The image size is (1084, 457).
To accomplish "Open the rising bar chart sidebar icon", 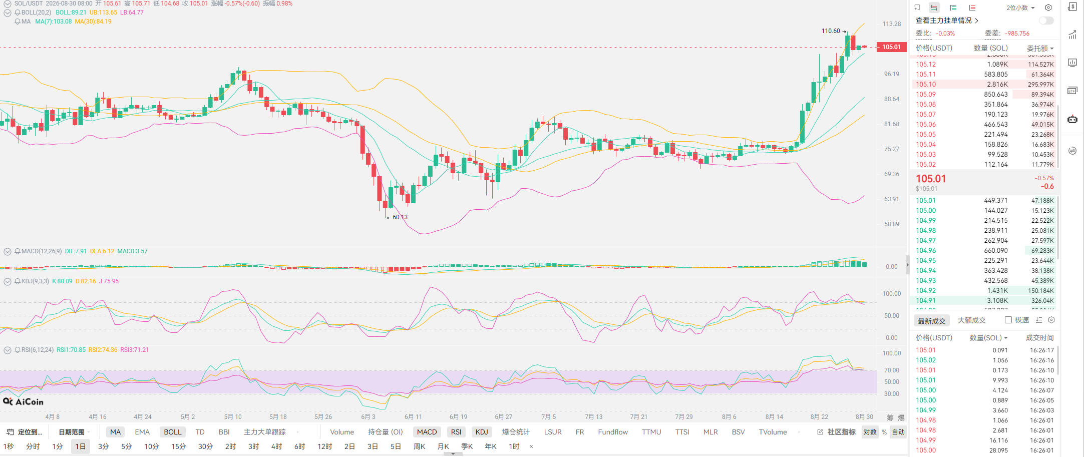I will click(1072, 35).
